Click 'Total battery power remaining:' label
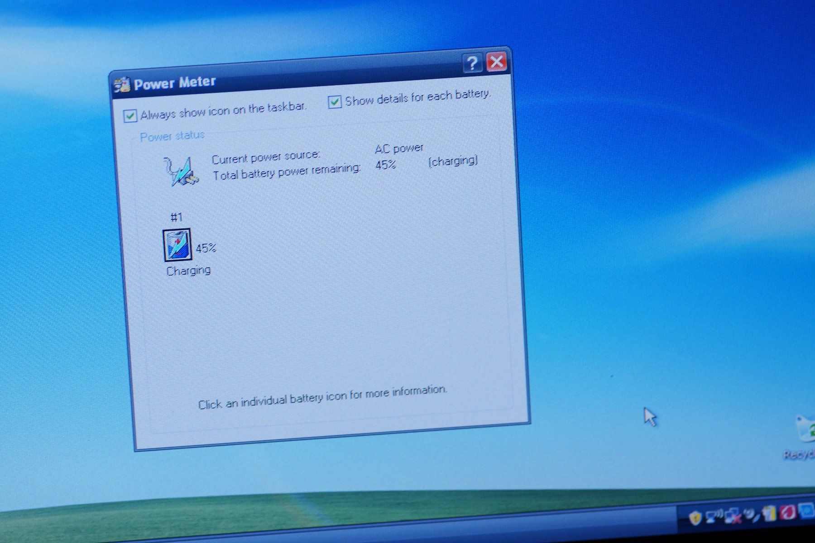This screenshot has height=543, width=815. [x=287, y=171]
